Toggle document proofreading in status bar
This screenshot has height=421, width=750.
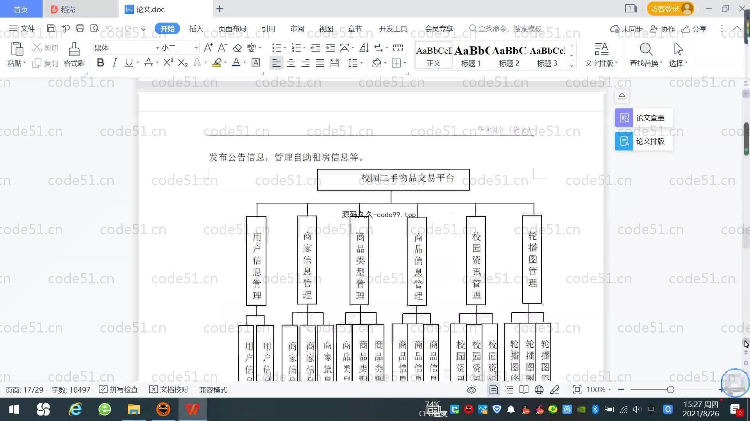point(169,390)
